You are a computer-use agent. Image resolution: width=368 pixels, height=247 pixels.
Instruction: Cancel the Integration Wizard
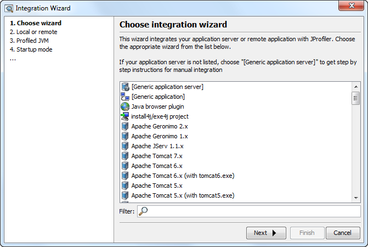343,233
